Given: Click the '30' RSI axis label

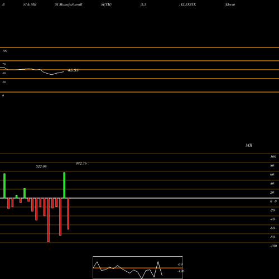Looking at the screenshot, I should point(4,82).
